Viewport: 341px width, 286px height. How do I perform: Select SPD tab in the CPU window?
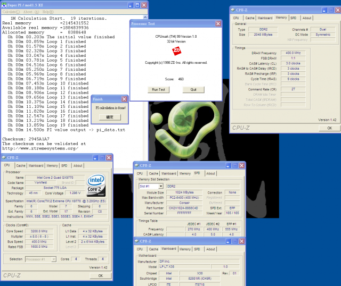[x=64, y=165]
